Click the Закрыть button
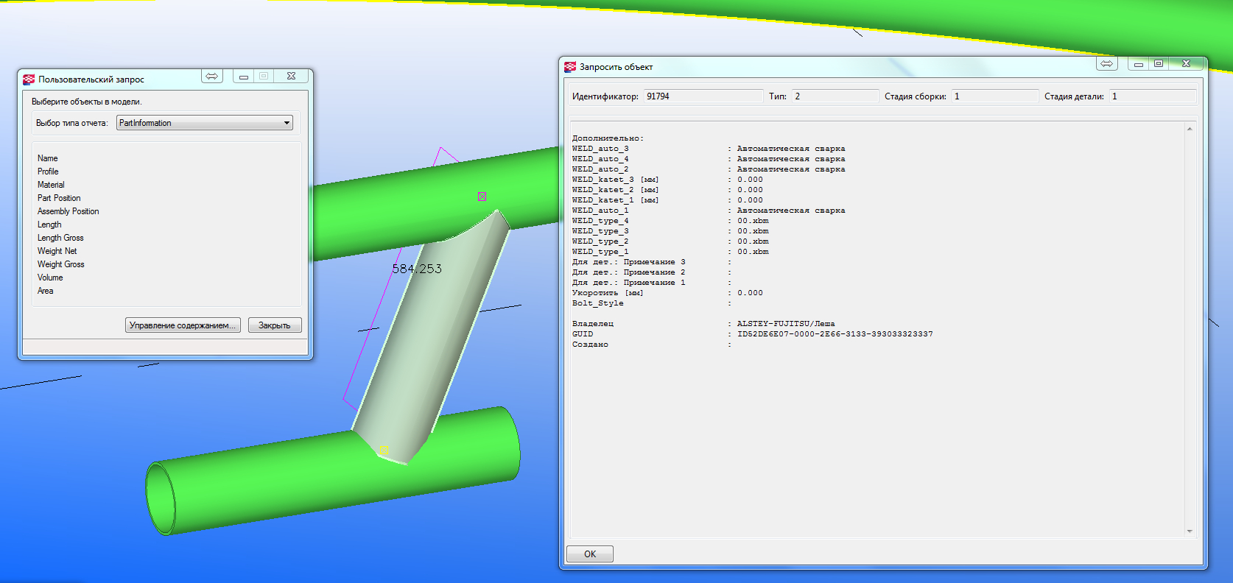The width and height of the screenshot is (1233, 583). (x=274, y=325)
